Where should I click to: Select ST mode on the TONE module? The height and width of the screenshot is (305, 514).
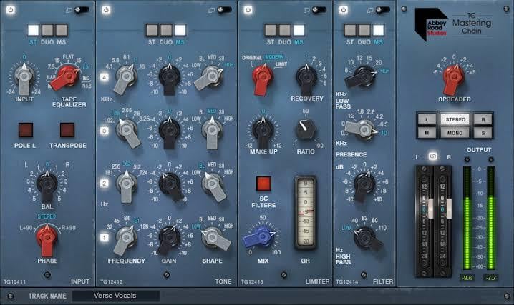point(152,30)
